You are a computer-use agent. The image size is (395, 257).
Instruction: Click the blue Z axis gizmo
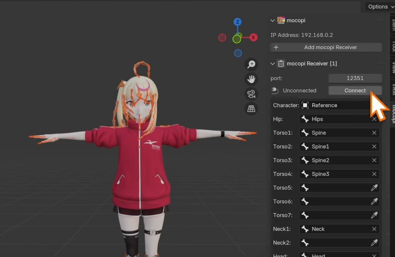(x=237, y=22)
